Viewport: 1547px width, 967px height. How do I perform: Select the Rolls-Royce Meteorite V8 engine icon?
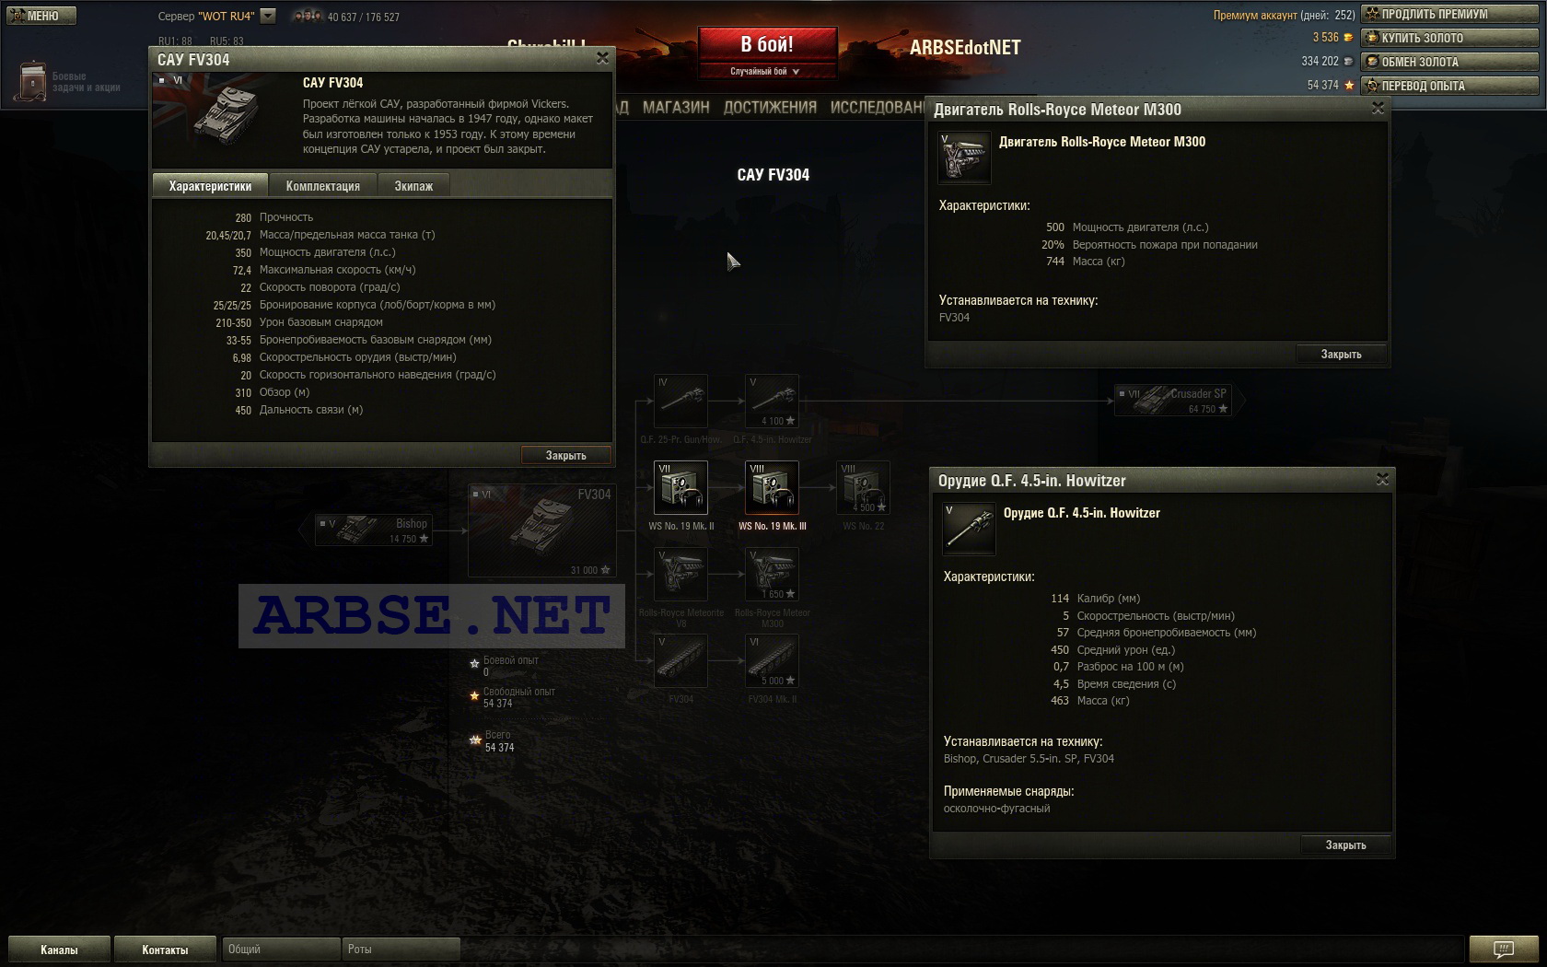(x=680, y=575)
